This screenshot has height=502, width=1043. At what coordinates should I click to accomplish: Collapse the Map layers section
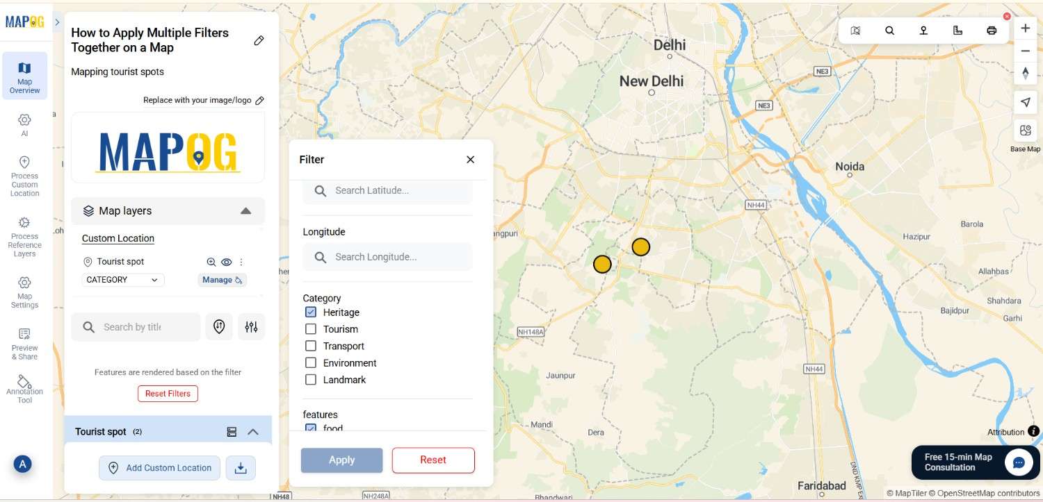245,211
